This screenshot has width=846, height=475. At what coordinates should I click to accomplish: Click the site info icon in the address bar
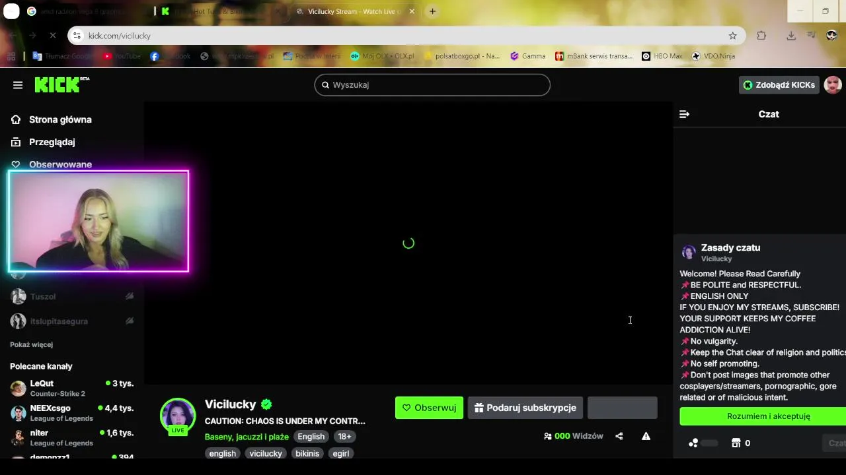pyautogui.click(x=77, y=36)
